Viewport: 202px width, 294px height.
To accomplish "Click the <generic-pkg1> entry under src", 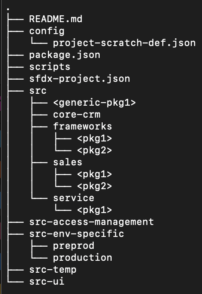I will coord(95,103).
